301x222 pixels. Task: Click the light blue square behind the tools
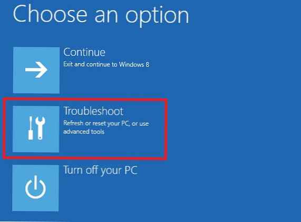36,129
